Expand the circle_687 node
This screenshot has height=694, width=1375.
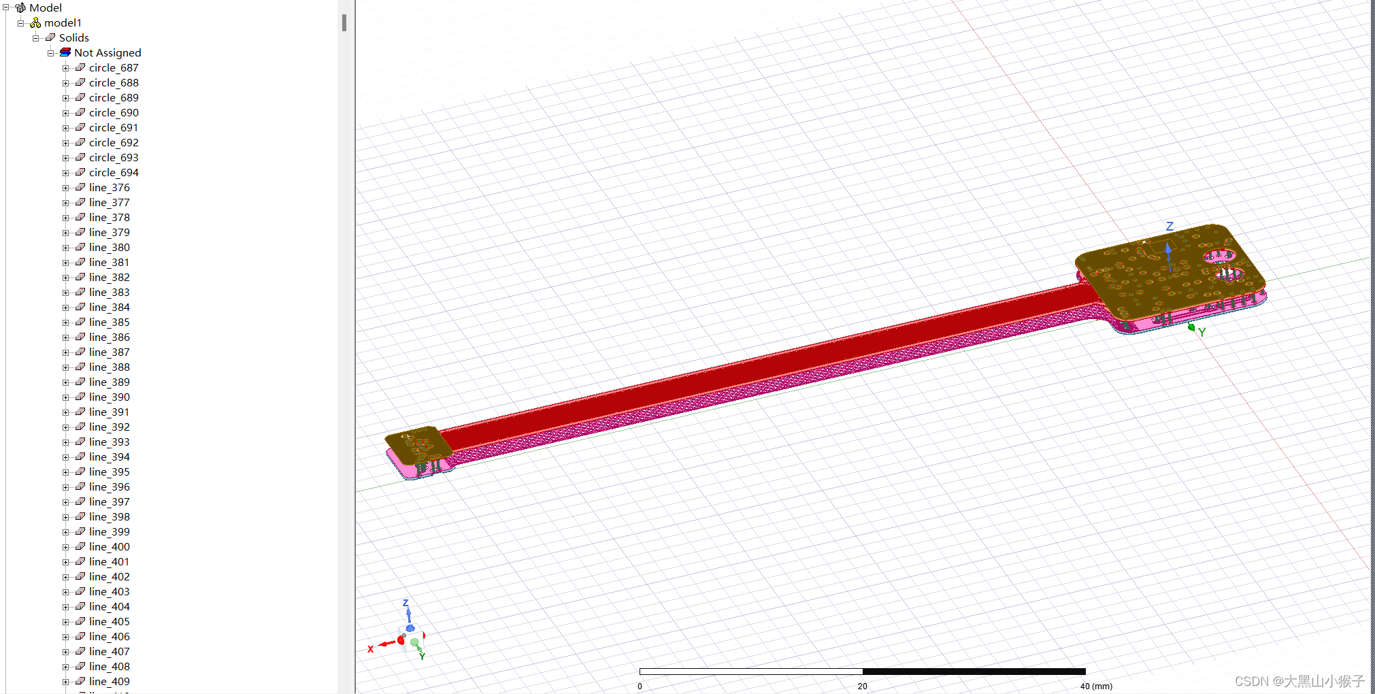tap(65, 67)
